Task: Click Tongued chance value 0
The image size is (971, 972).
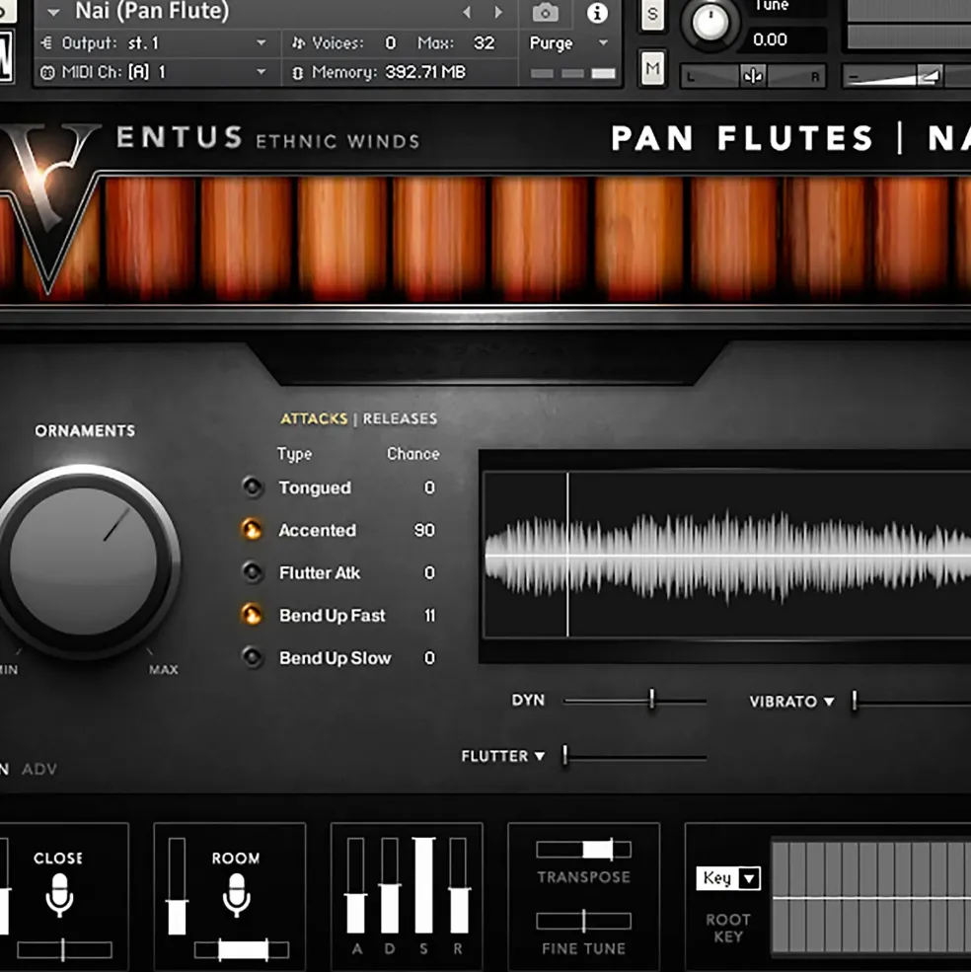Action: tap(429, 487)
